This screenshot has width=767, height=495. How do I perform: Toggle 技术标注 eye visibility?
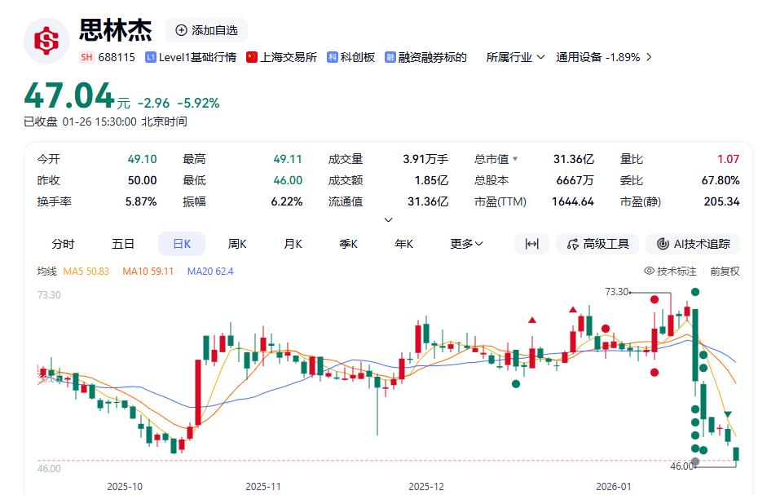point(650,271)
